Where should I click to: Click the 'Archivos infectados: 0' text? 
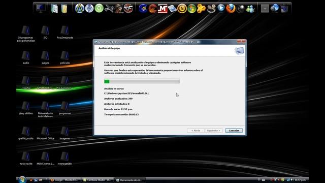pyautogui.click(x=117, y=104)
